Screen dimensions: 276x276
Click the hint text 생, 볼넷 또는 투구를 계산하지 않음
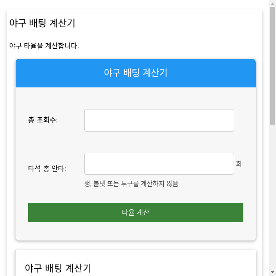(131, 184)
